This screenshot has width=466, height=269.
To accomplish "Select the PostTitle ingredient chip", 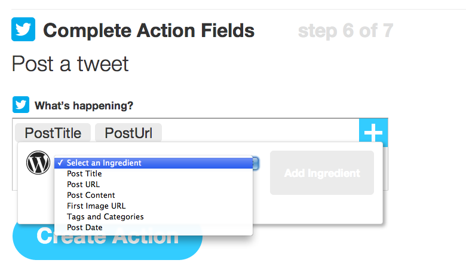I will tap(53, 133).
